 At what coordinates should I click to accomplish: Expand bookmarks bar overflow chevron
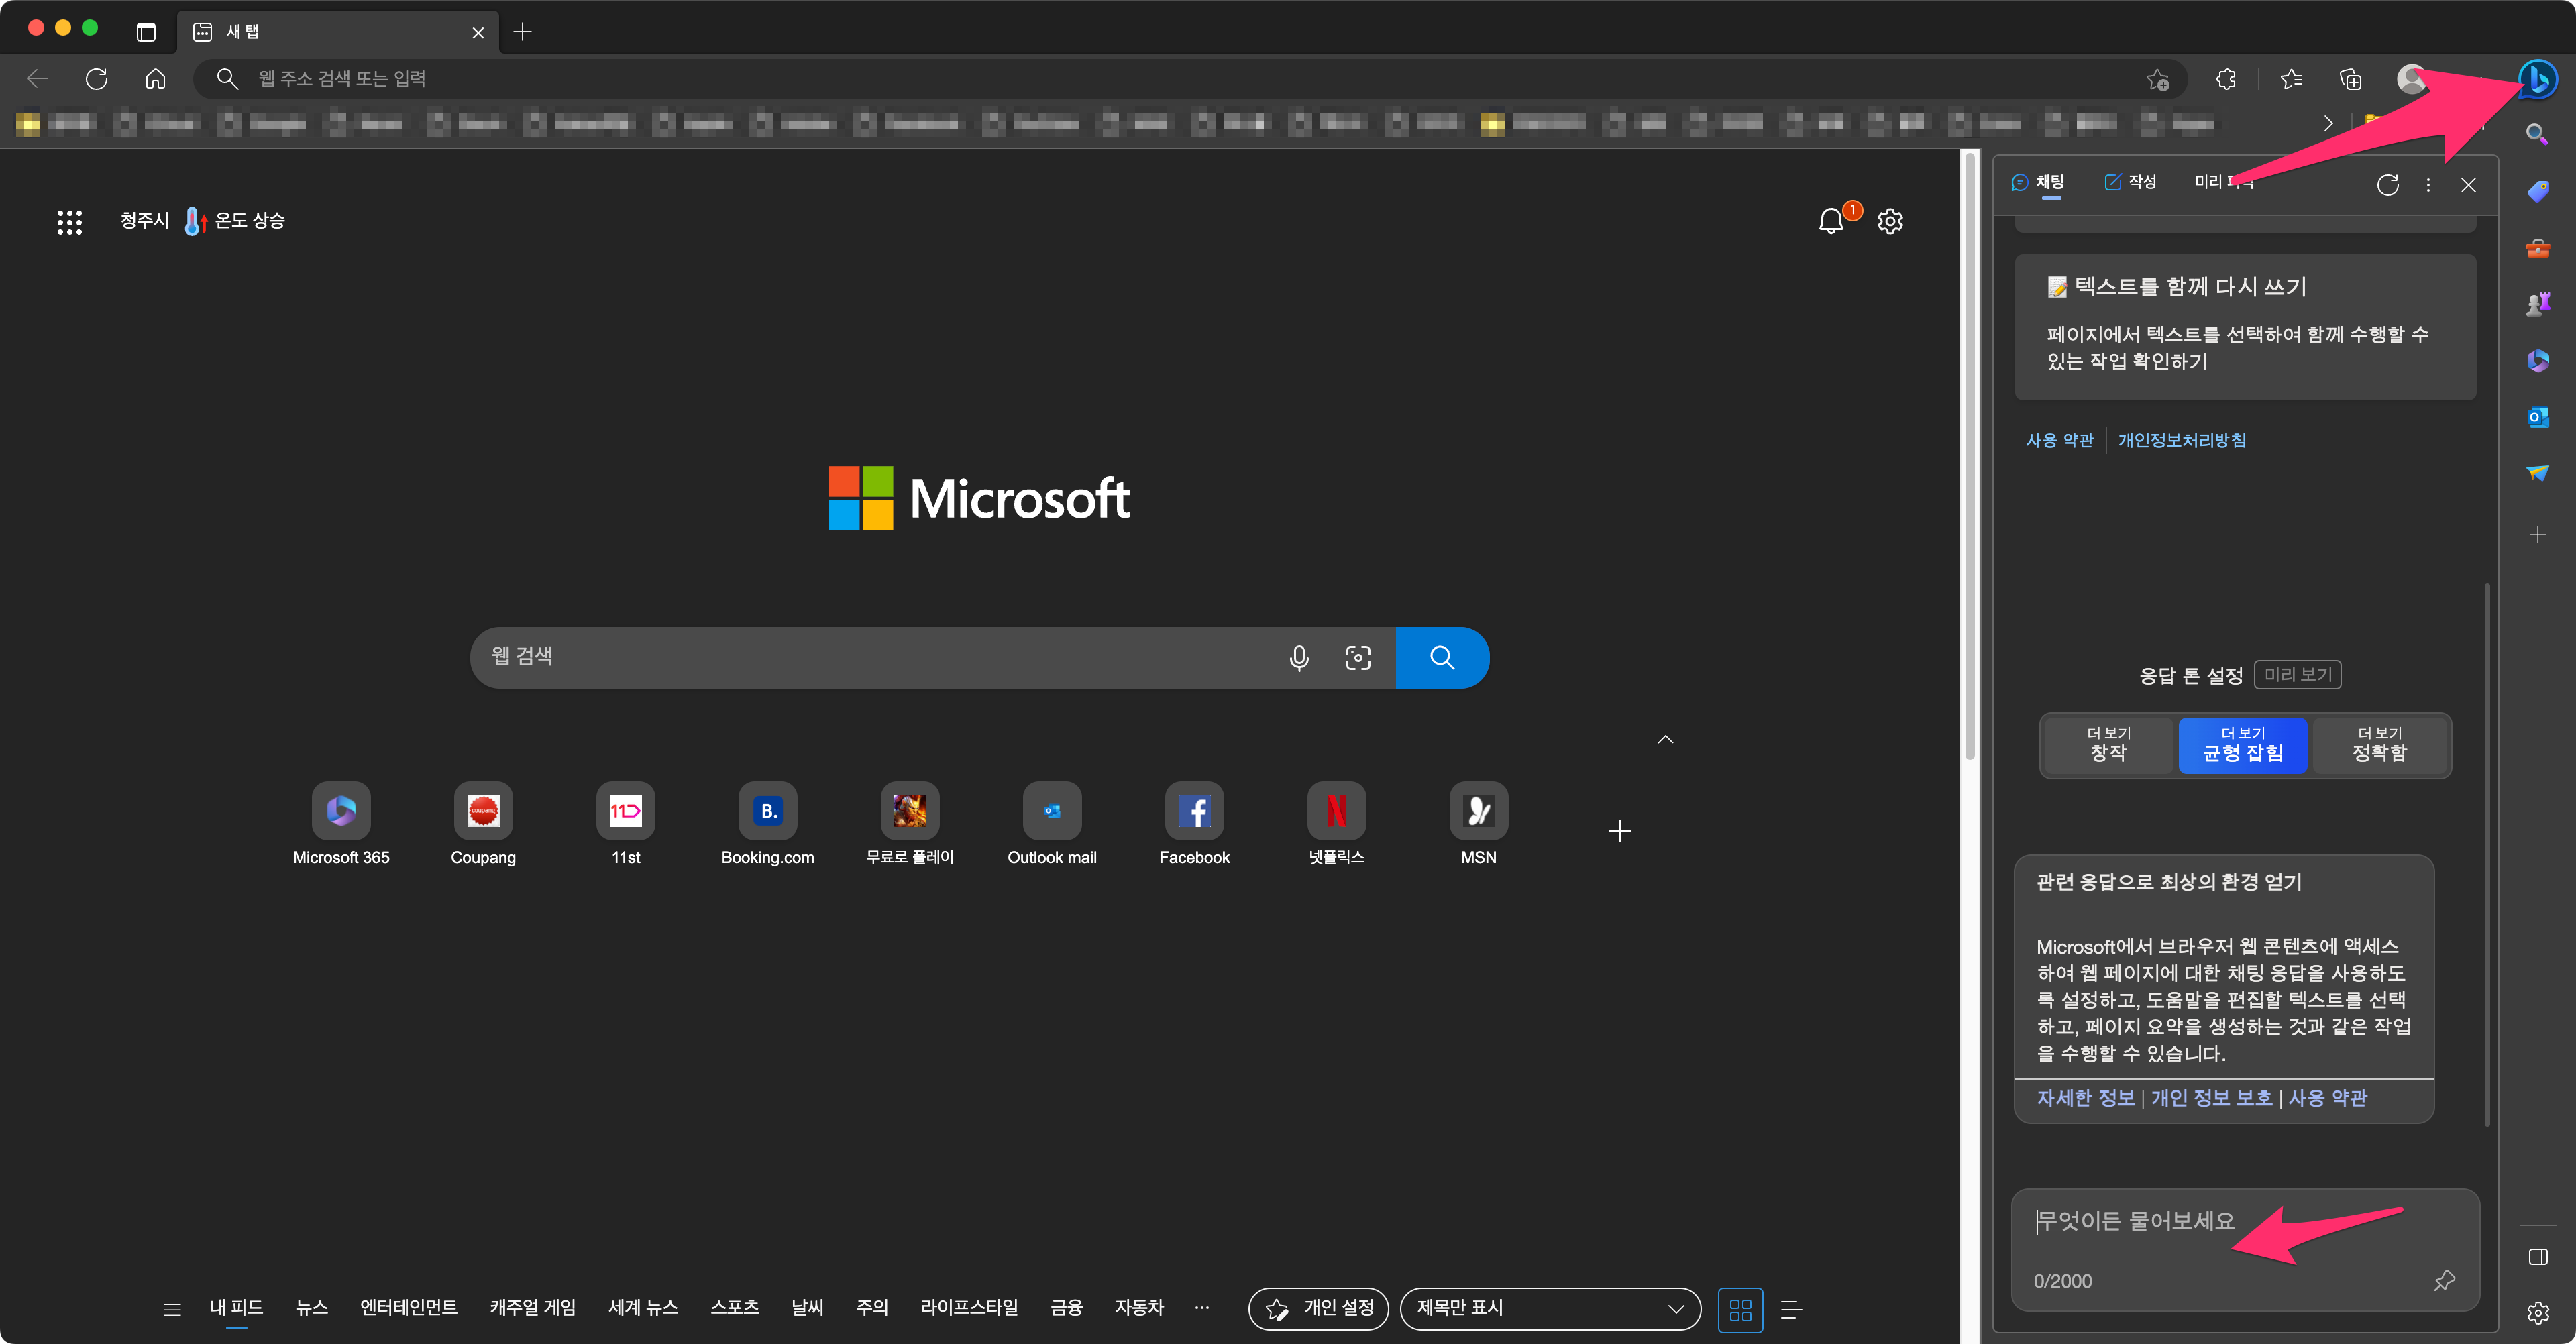(x=2328, y=123)
